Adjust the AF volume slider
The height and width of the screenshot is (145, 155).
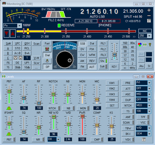pyautogui.click(x=24, y=98)
